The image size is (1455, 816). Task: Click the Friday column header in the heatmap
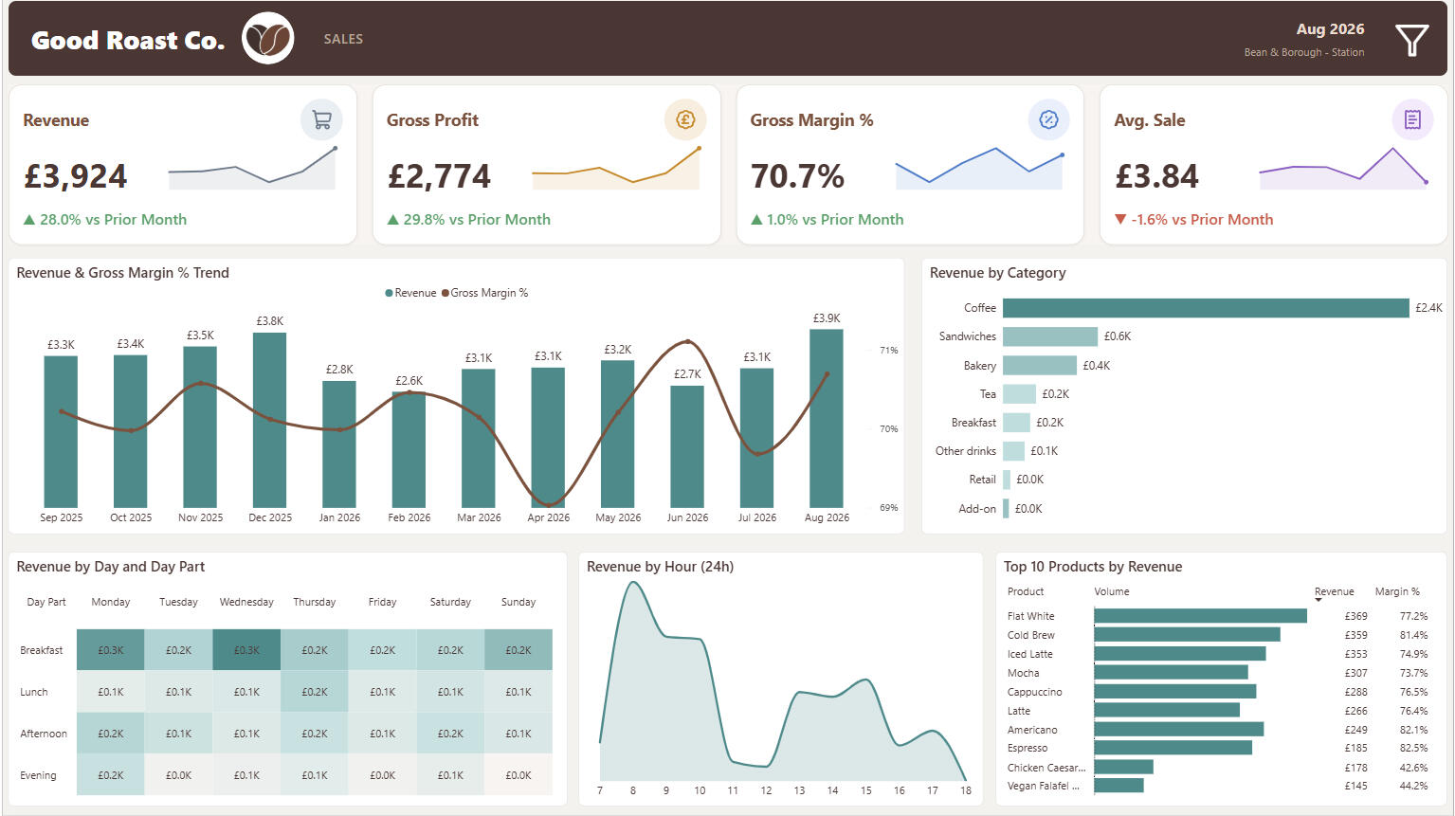(382, 602)
